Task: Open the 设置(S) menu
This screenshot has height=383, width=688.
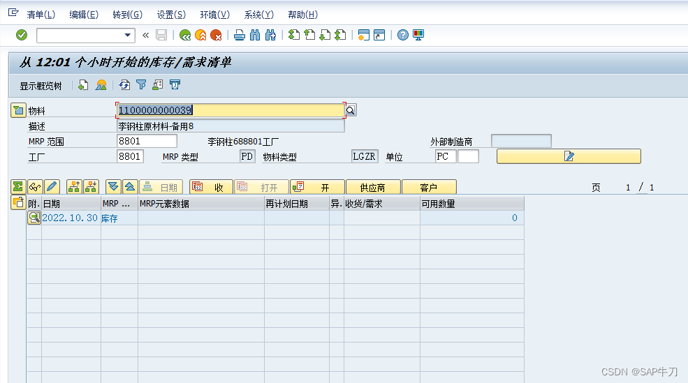Action: click(171, 15)
